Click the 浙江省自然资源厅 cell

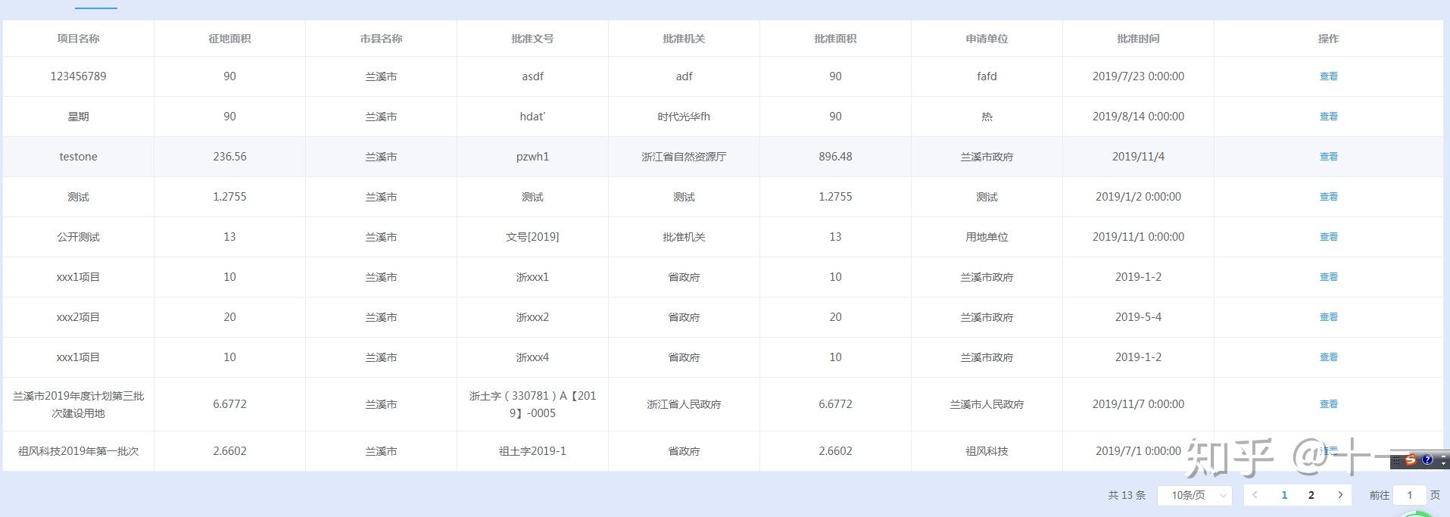684,157
